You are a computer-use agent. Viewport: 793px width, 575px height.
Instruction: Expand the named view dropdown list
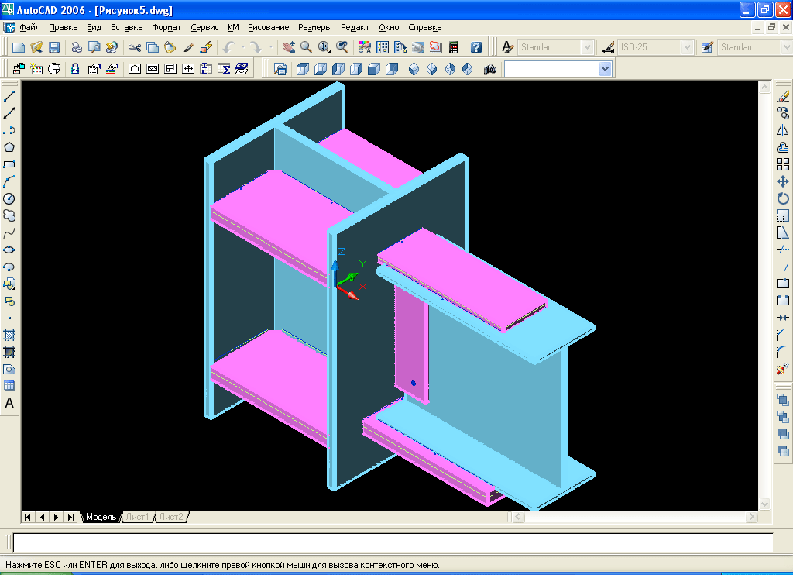tap(605, 69)
